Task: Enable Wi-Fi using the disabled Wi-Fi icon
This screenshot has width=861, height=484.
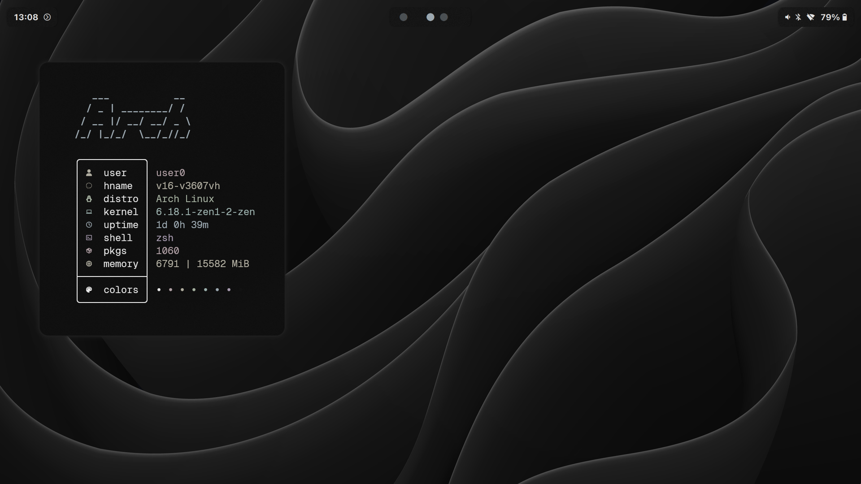Action: coord(810,17)
